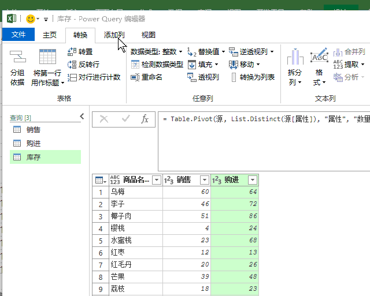The image size is (370, 296).
Task: Open the 销售 column filter dropdown
Action: (x=205, y=181)
